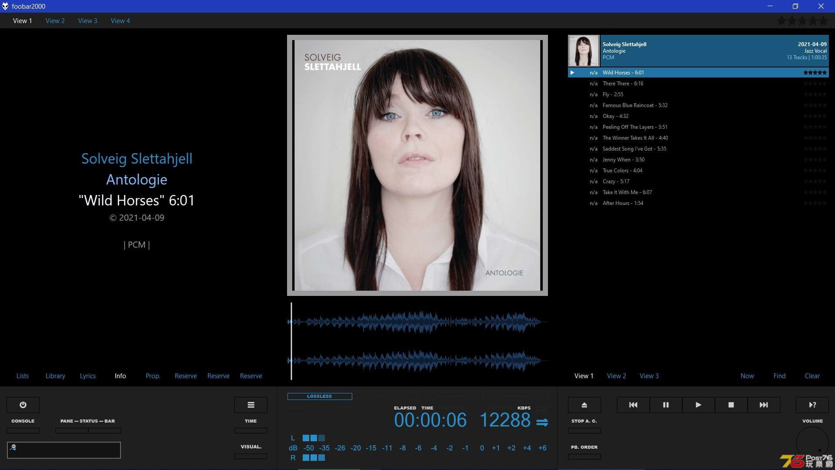Skip to next track
The width and height of the screenshot is (835, 470).
point(764,405)
